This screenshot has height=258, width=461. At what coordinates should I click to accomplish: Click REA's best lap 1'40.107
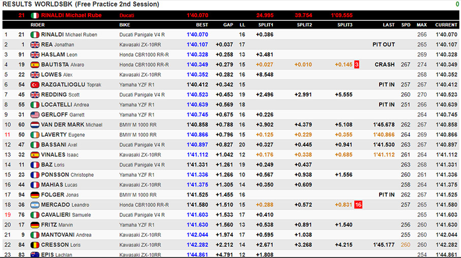(x=197, y=45)
